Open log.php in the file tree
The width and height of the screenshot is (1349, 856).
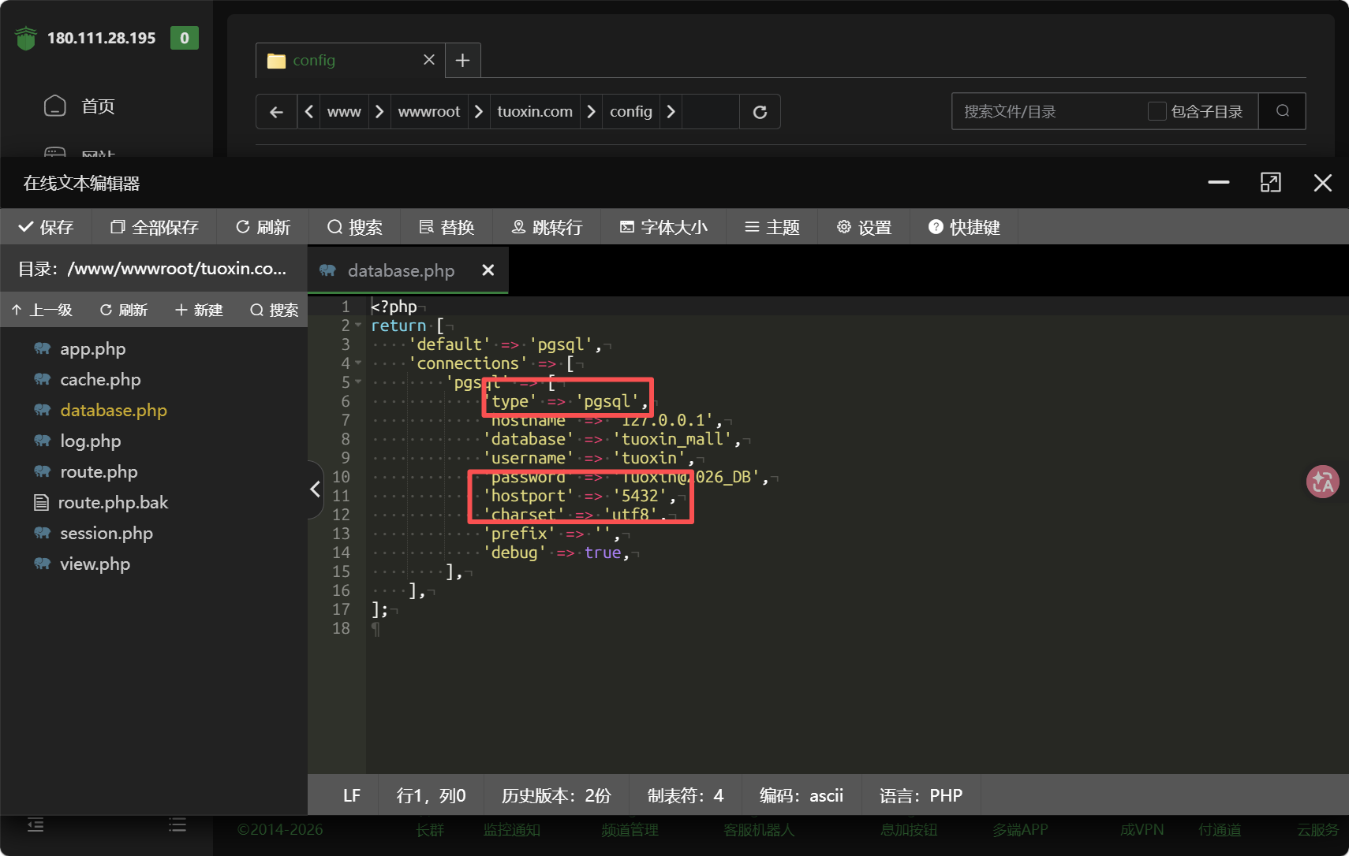coord(91,441)
